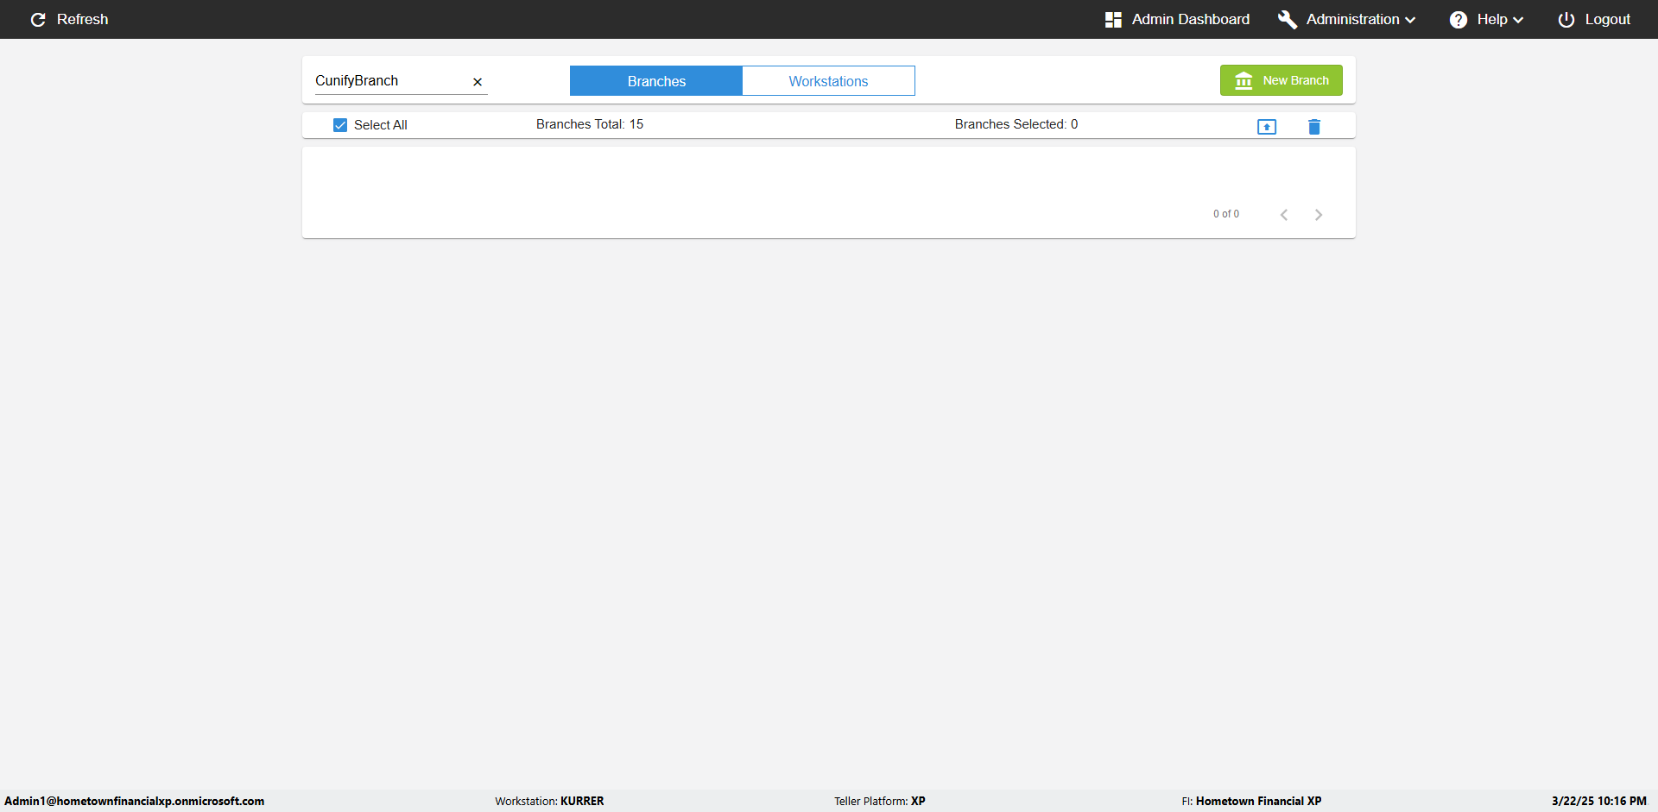Click the date and time status text
The image size is (1658, 812).
pos(1599,801)
